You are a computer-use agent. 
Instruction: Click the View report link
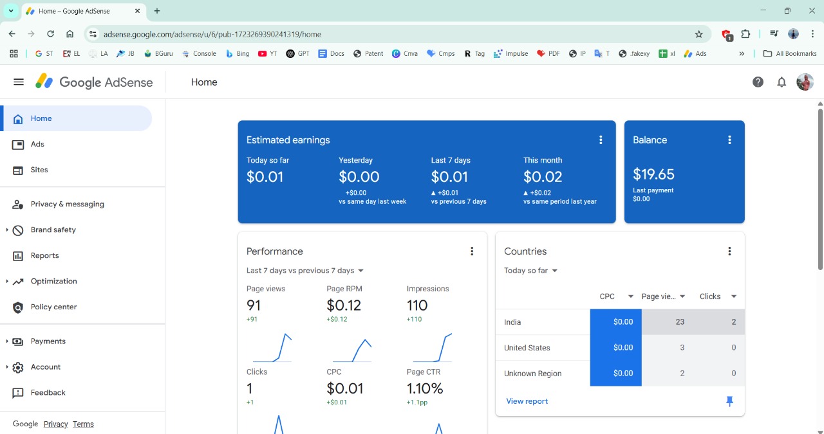(x=527, y=401)
